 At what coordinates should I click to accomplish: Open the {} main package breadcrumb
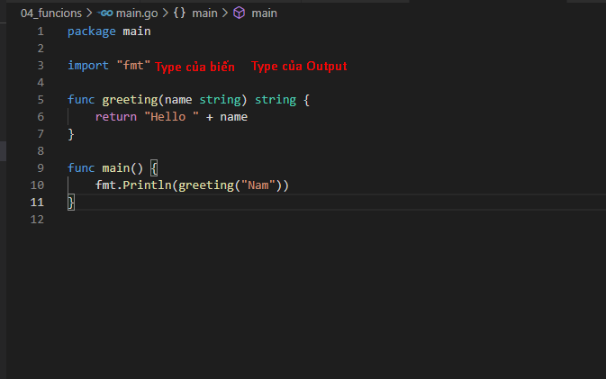point(195,14)
